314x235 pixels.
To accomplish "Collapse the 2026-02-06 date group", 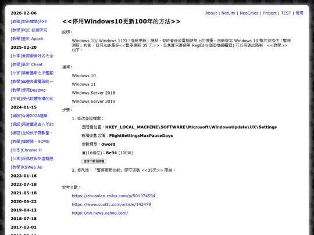I will coord(24,13).
